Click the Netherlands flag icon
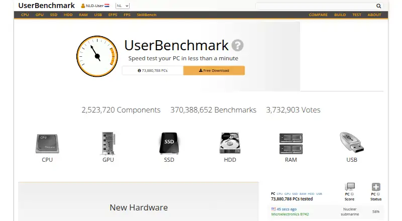Screen dimensions: 402x221 (x=107, y=6)
